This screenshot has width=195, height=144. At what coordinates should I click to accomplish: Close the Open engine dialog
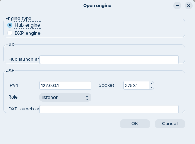tap(189, 6)
